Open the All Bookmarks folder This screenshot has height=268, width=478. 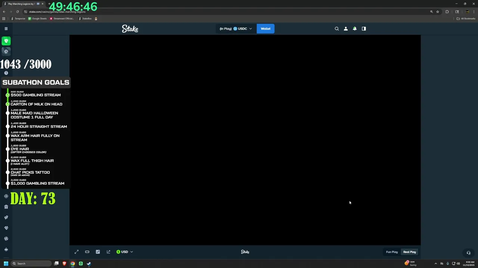tap(466, 19)
